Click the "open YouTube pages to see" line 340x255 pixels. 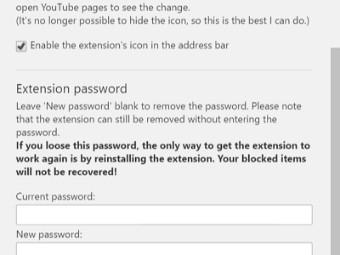click(103, 8)
